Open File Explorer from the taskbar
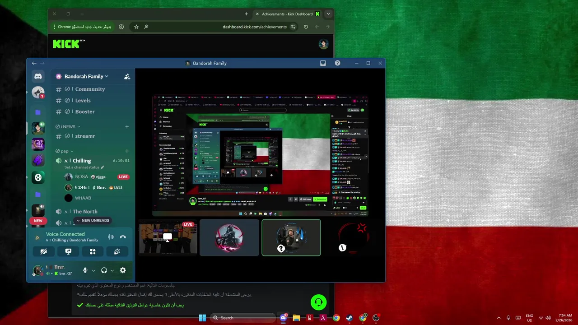The image size is (578, 325). [x=296, y=318]
